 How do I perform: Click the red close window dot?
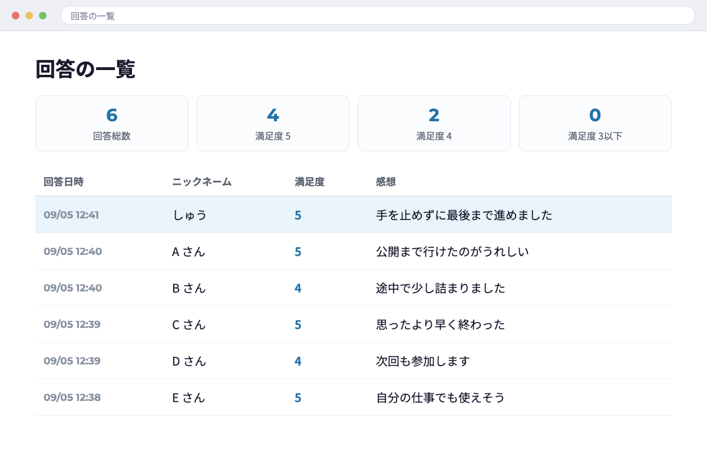click(x=15, y=15)
